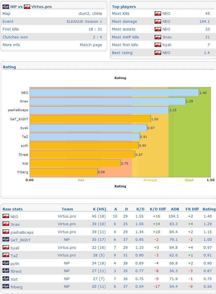Click the flag icon in Most assists row
The width and height of the screenshot is (216, 294).
coord(158,29)
